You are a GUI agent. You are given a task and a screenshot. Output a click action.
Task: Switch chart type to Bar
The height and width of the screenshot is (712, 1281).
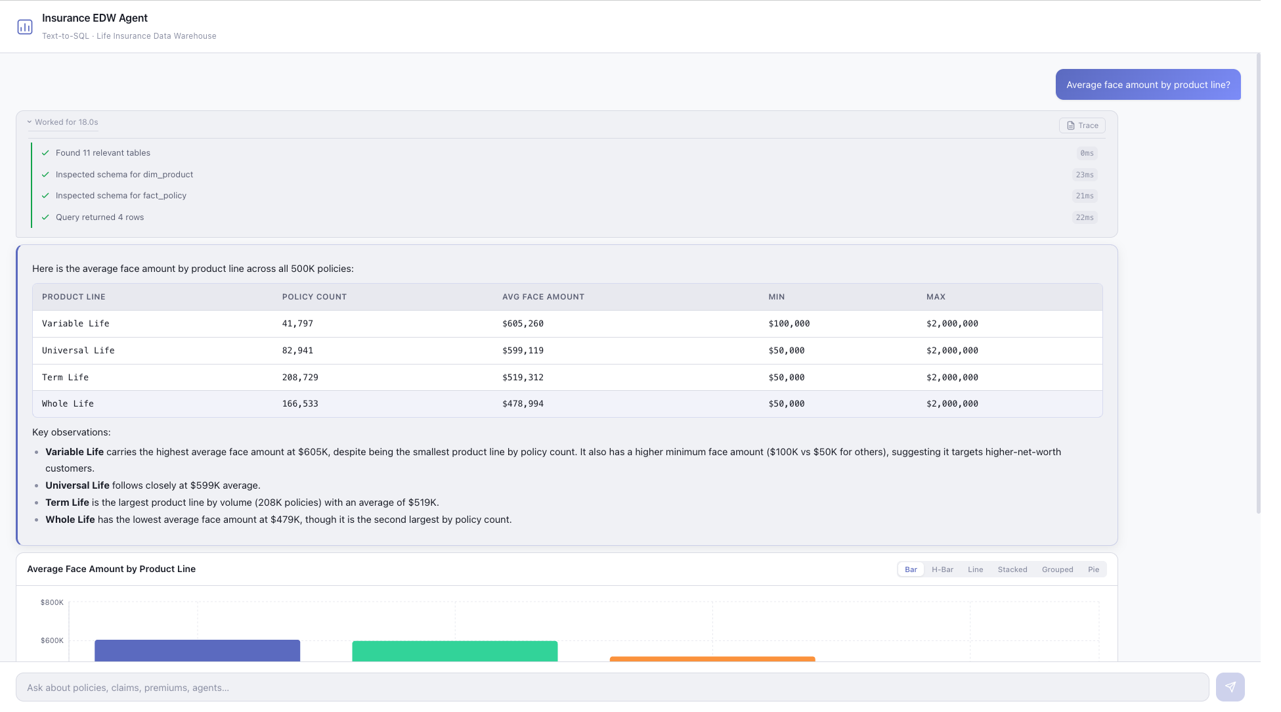[x=911, y=569]
